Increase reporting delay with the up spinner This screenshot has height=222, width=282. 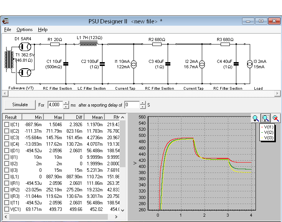(x=143, y=103)
